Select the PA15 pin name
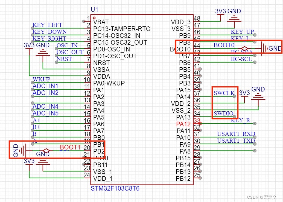Screen dimensions: 283x202 pos(183,90)
